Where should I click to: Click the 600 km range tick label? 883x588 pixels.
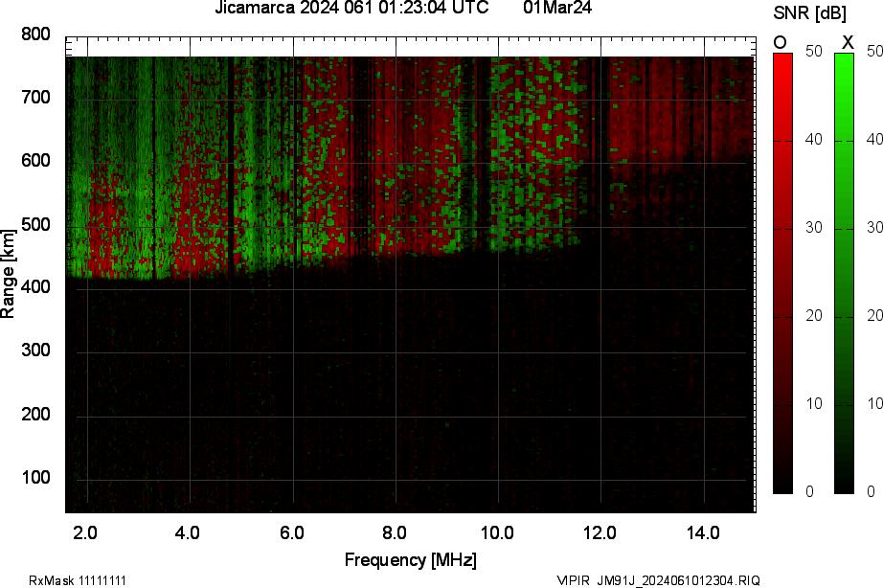[35, 161]
